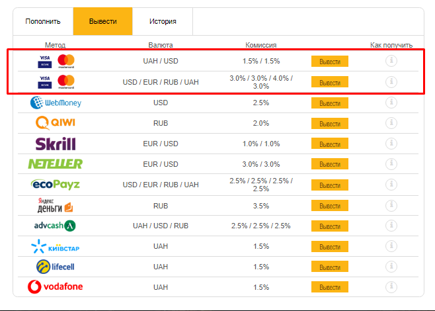Show info for QIWI withdrawal method
Image resolution: width=435 pixels, height=311 pixels.
pos(391,123)
